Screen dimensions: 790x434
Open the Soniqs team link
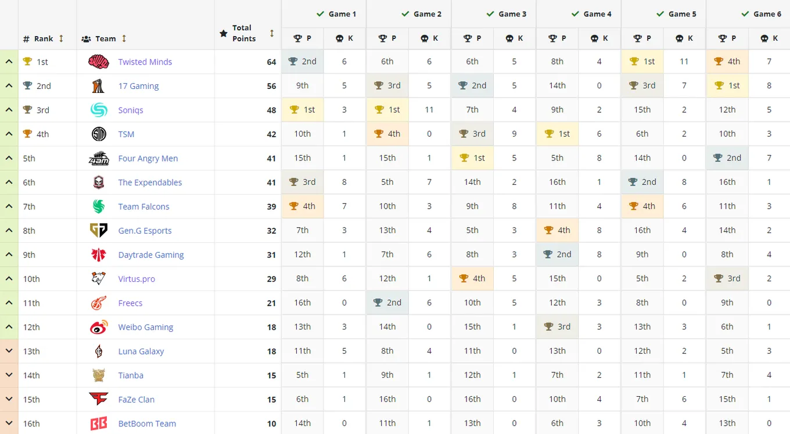tap(131, 110)
